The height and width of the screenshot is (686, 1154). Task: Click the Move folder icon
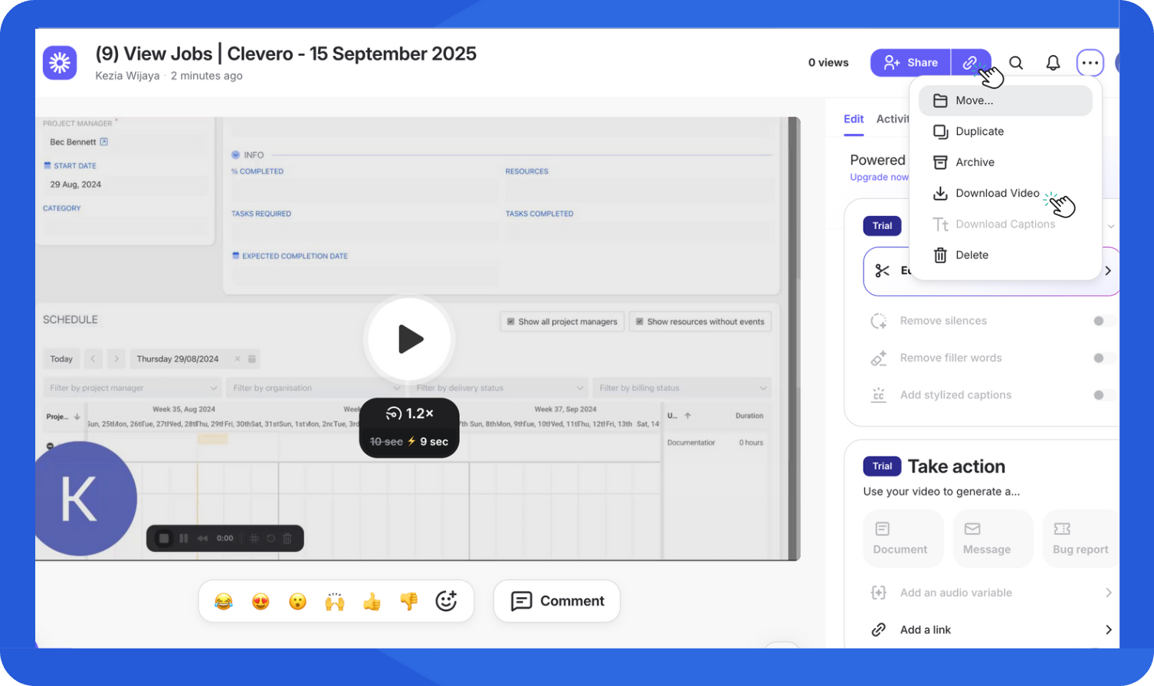tap(940, 100)
